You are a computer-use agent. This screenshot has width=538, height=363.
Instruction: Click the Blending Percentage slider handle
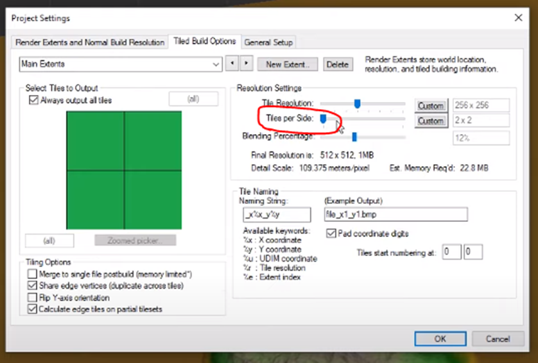pos(354,137)
